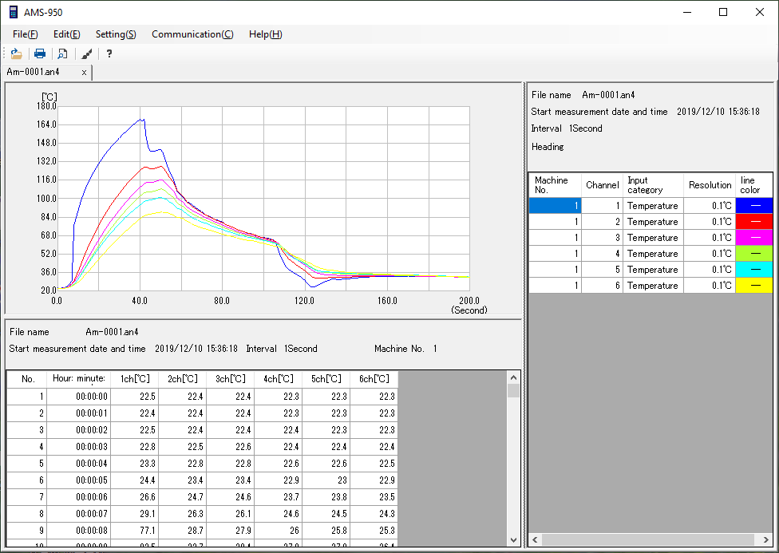Click the red line color for channel 2
Screen dimensions: 779x553
click(x=753, y=222)
